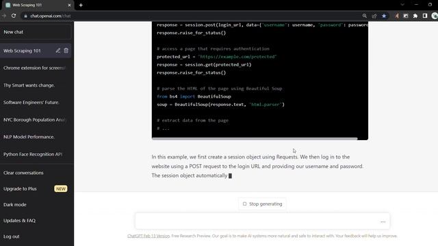438x246 pixels.
Task: Click the forward navigation arrow
Action: [3, 16]
